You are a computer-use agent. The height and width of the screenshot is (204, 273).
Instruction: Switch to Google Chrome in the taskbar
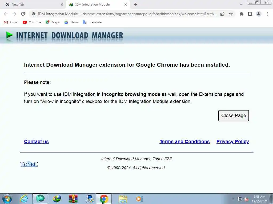click(x=104, y=199)
